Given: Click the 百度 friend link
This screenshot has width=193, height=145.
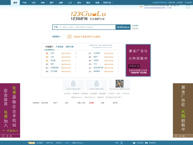Looking at the screenshot, I should [x=102, y=103].
